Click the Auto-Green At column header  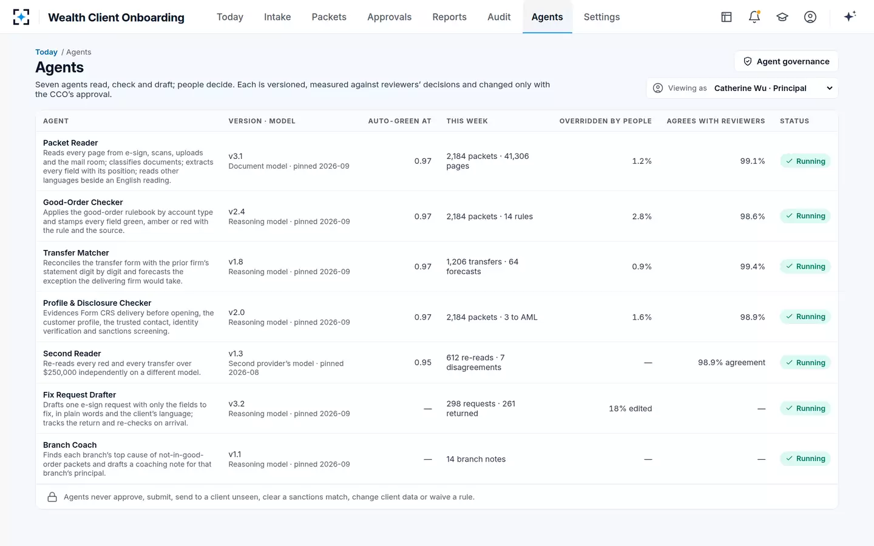click(x=400, y=121)
